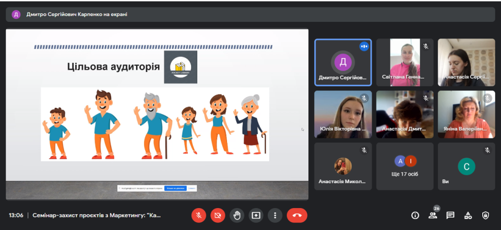
Task: Click the red I avatar in 'Ще 17 осіб' tile
Action: coord(411,161)
